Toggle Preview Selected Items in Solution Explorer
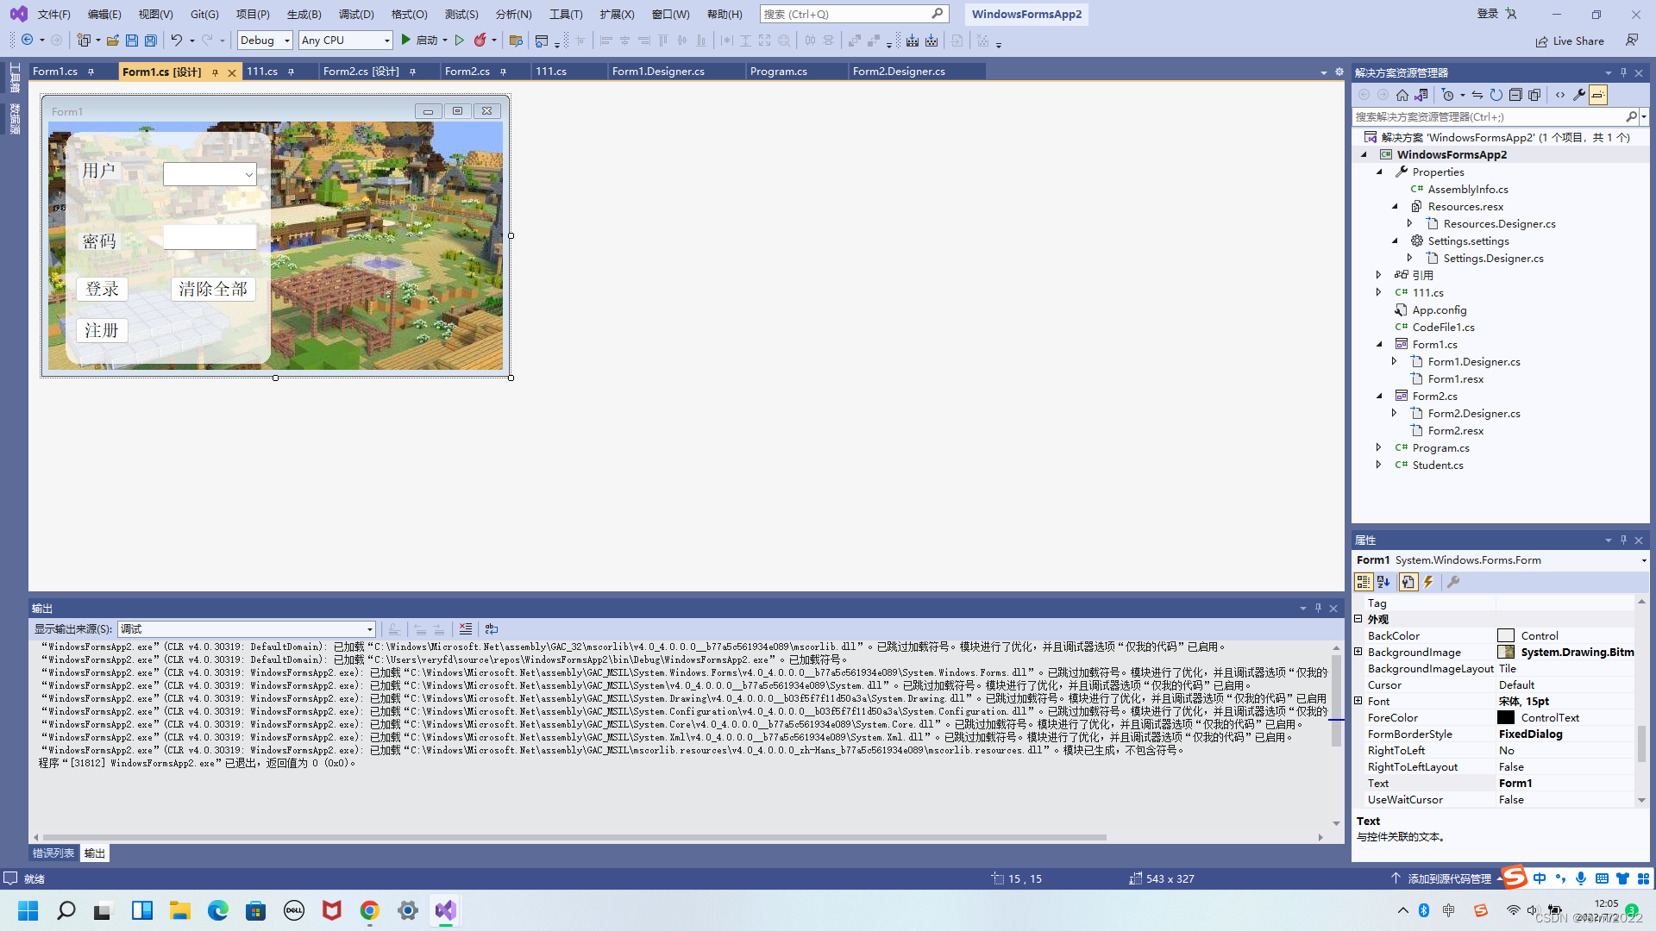This screenshot has width=1656, height=931. [1598, 95]
